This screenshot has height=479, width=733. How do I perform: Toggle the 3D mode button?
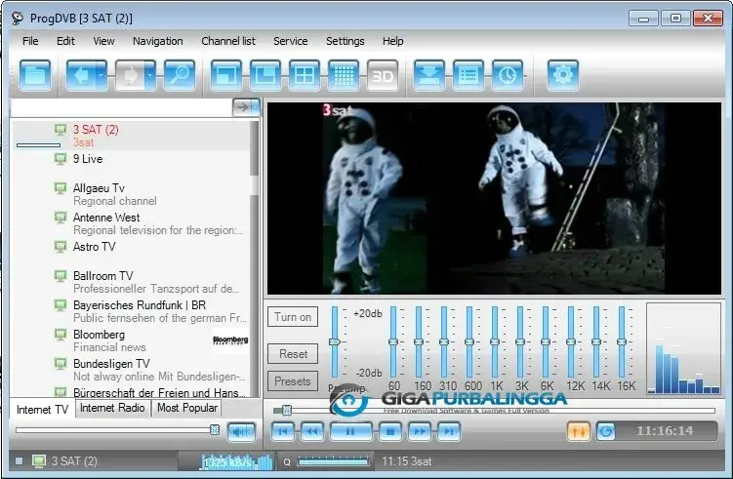(383, 75)
